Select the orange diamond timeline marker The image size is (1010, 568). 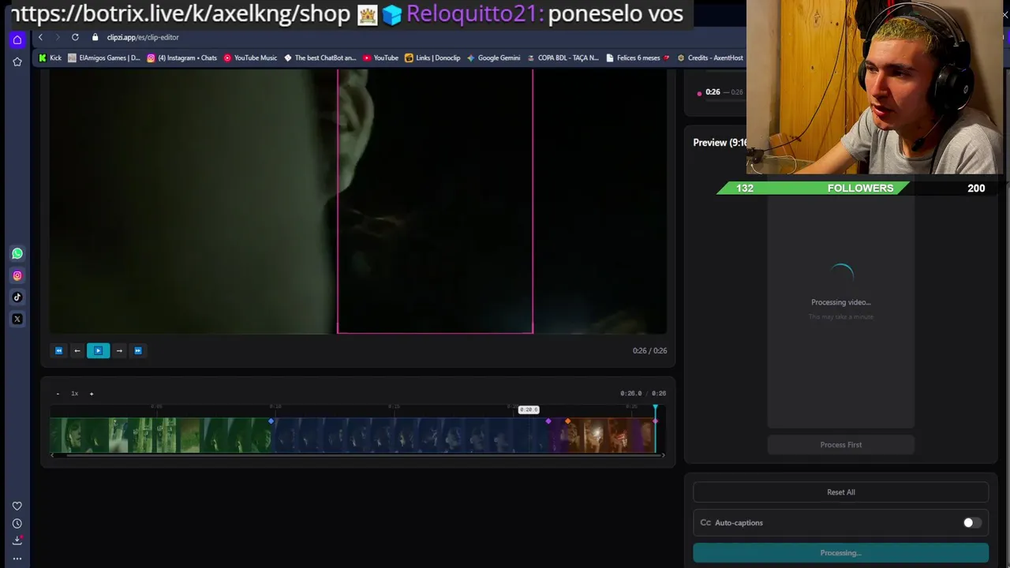[567, 421]
